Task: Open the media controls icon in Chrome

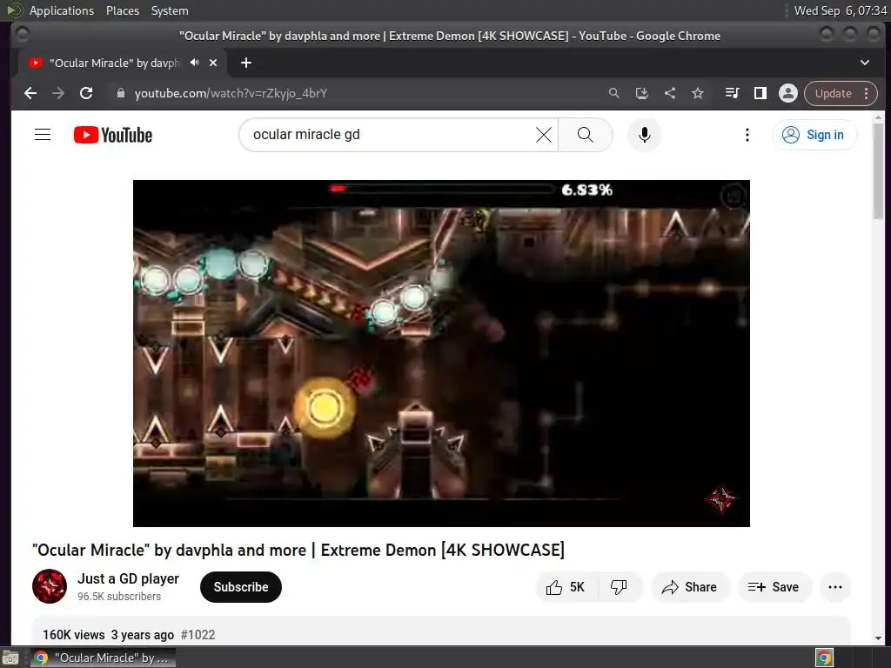Action: point(732,93)
